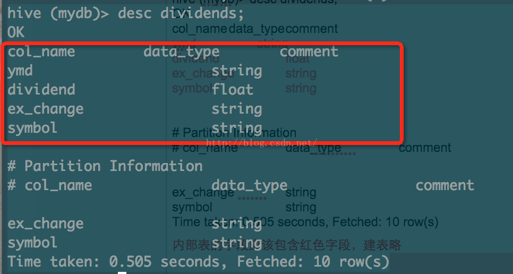Click the Chinese note about red fields

(287, 245)
